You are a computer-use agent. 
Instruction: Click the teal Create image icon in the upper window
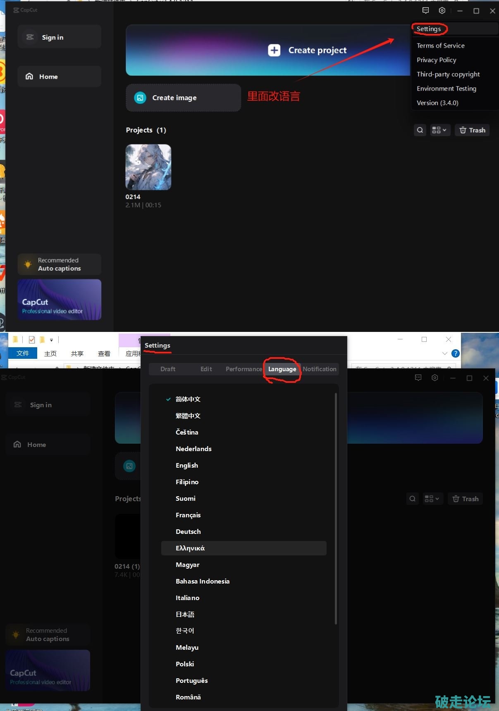[140, 98]
